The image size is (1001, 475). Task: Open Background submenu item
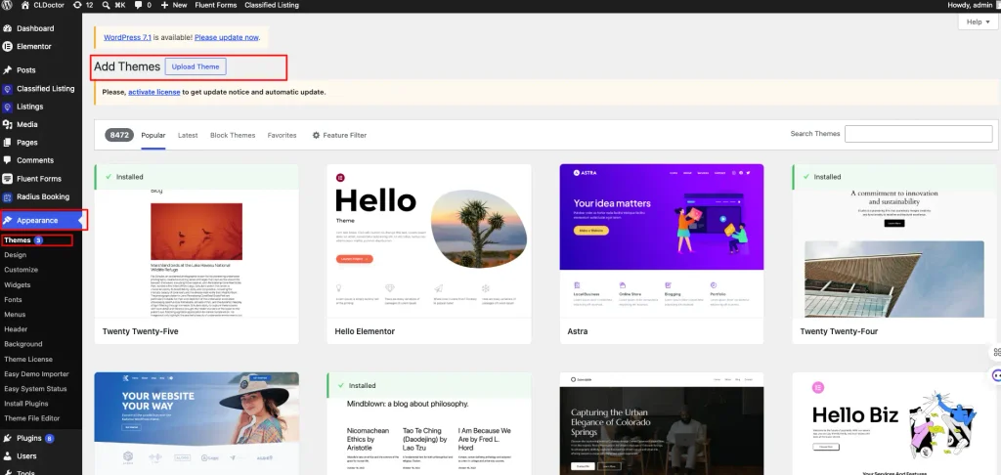23,343
